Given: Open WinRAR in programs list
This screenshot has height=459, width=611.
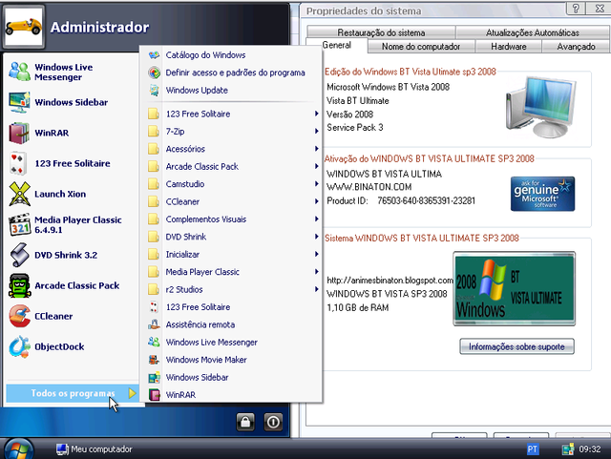Looking at the screenshot, I should point(231,395).
